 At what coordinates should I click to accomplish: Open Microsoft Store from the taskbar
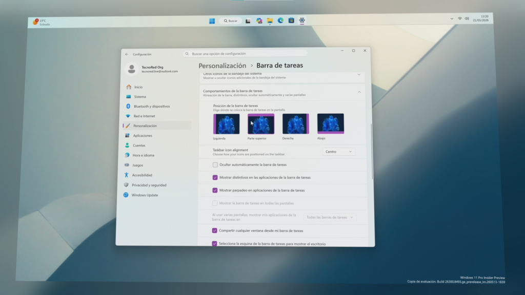pyautogui.click(x=291, y=20)
